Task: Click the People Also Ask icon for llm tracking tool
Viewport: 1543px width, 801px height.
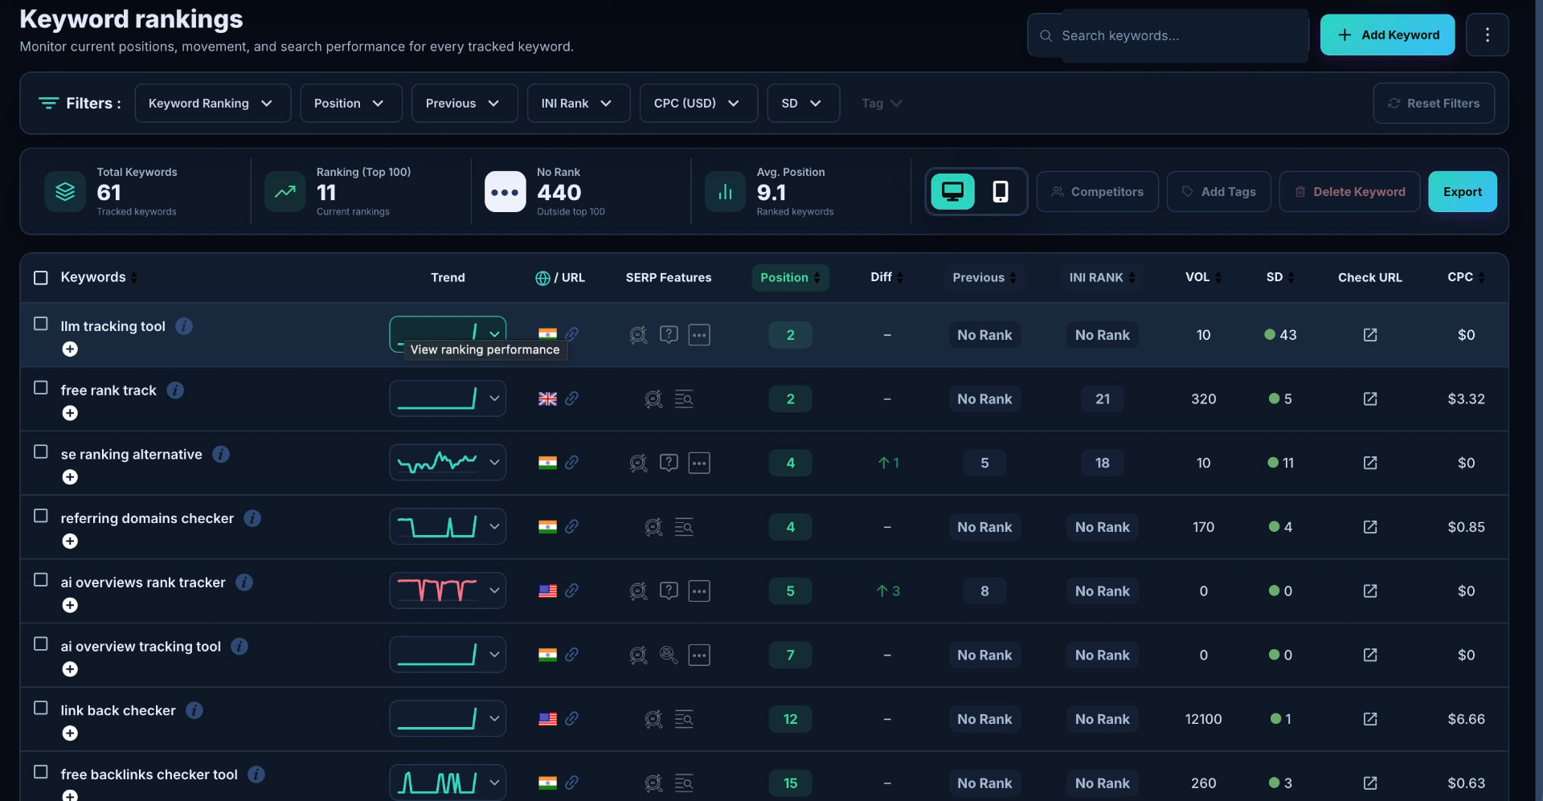Action: pos(669,334)
